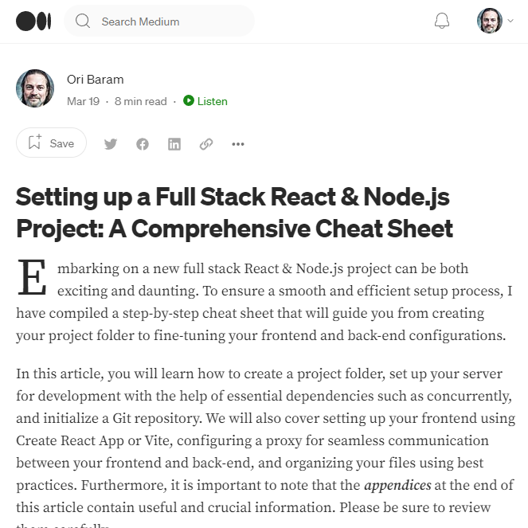Share the article on Facebook
Viewport: 528px width, 528px height.
coord(143,144)
